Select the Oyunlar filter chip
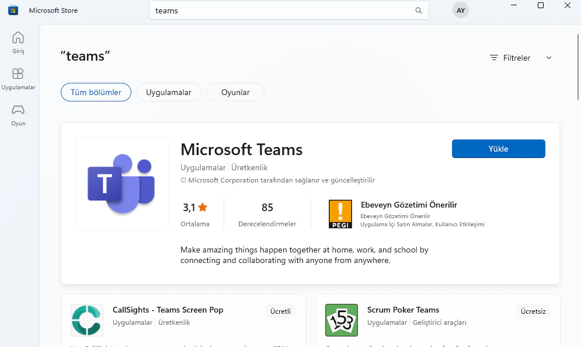The image size is (581, 347). coord(235,92)
